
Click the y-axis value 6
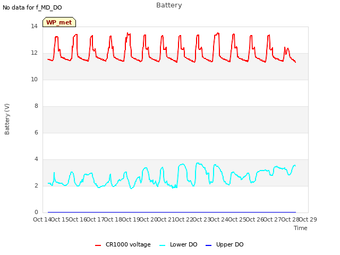36,133
